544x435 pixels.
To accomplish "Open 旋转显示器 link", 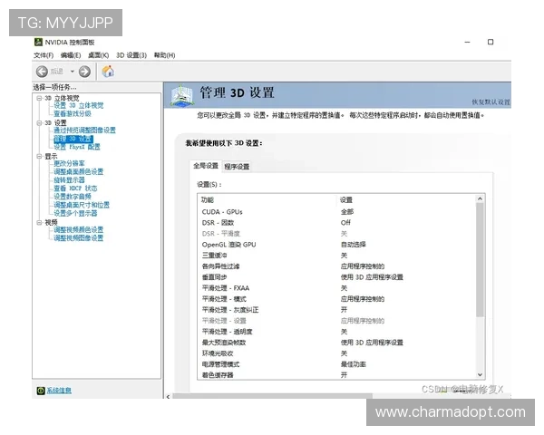I will point(69,180).
